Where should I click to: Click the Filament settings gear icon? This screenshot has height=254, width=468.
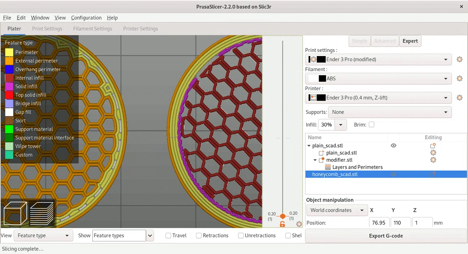tap(459, 78)
